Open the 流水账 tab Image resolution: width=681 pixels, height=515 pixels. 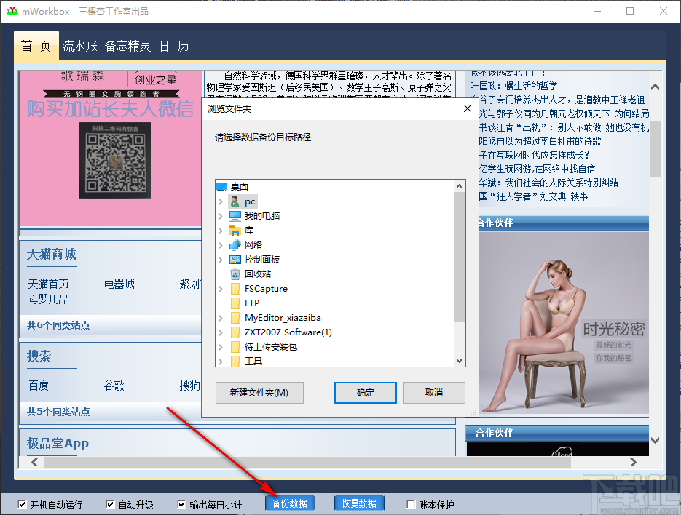(x=79, y=46)
